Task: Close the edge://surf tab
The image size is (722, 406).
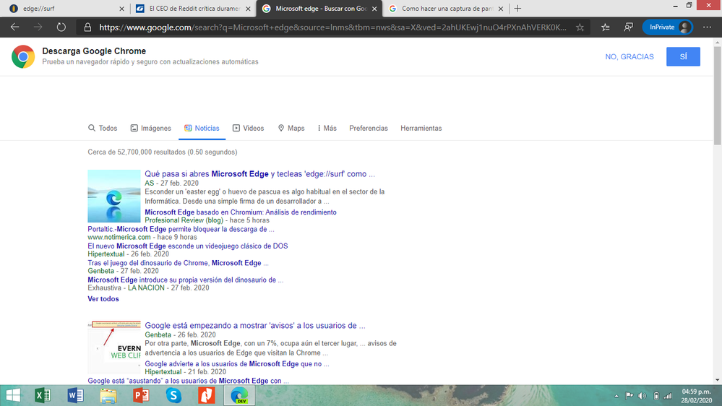Action: [121, 9]
